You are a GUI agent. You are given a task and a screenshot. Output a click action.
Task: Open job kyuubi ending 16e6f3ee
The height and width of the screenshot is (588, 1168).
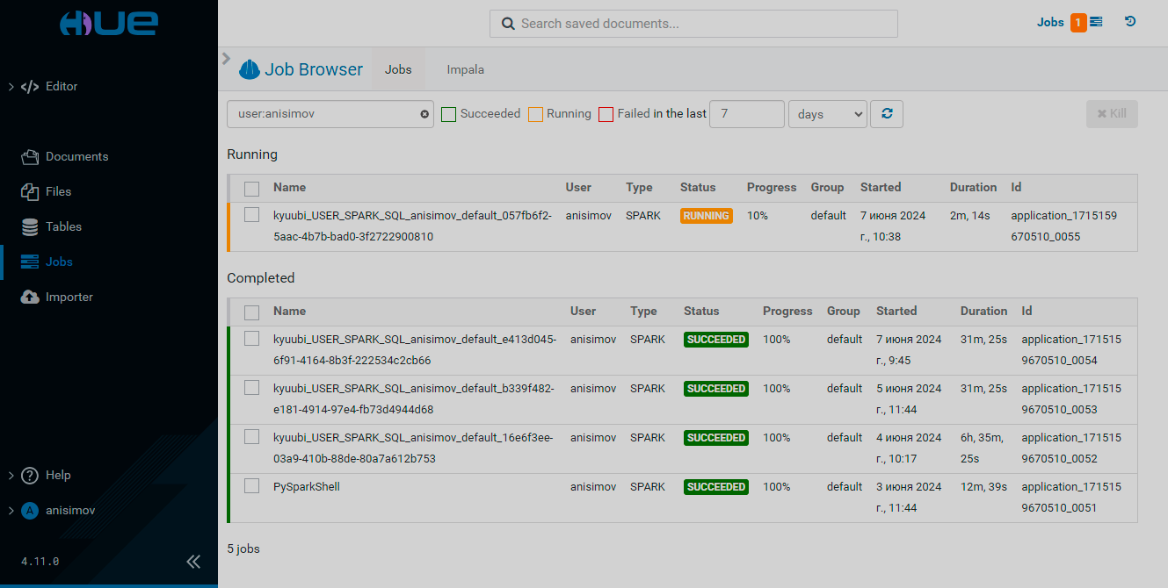click(x=413, y=448)
